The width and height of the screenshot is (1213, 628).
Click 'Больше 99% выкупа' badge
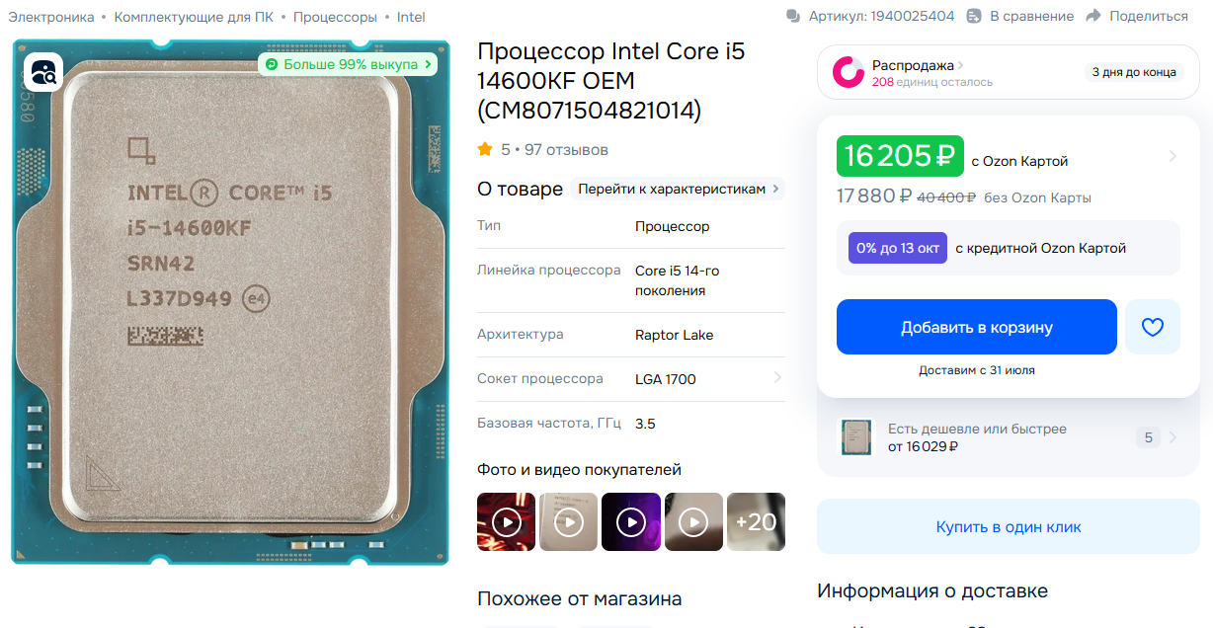coord(348,64)
